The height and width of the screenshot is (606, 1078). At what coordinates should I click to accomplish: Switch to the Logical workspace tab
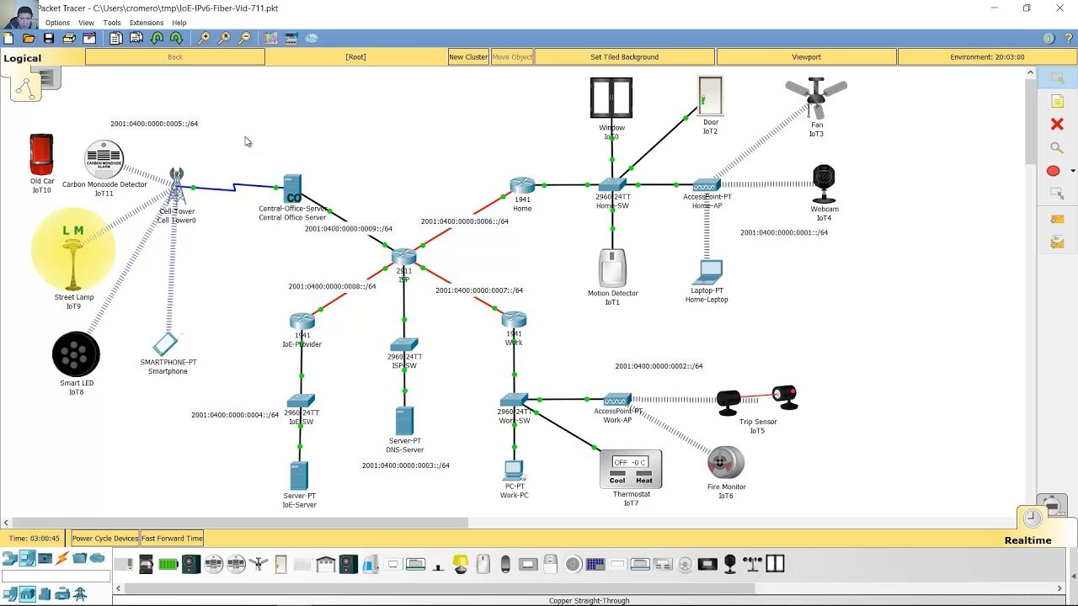point(23,58)
